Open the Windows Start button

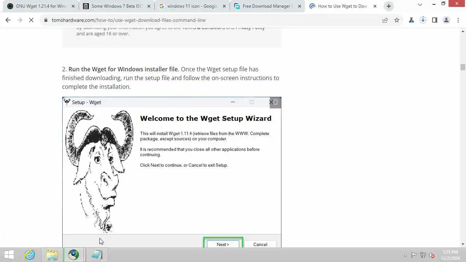(9, 255)
